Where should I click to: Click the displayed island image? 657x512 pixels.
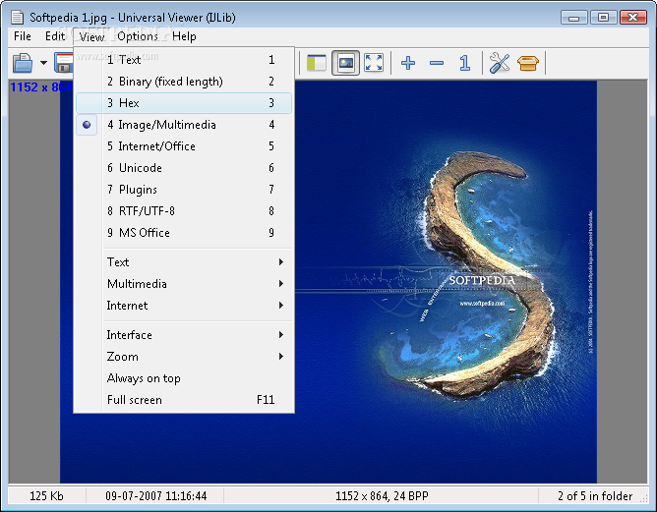coord(446,282)
